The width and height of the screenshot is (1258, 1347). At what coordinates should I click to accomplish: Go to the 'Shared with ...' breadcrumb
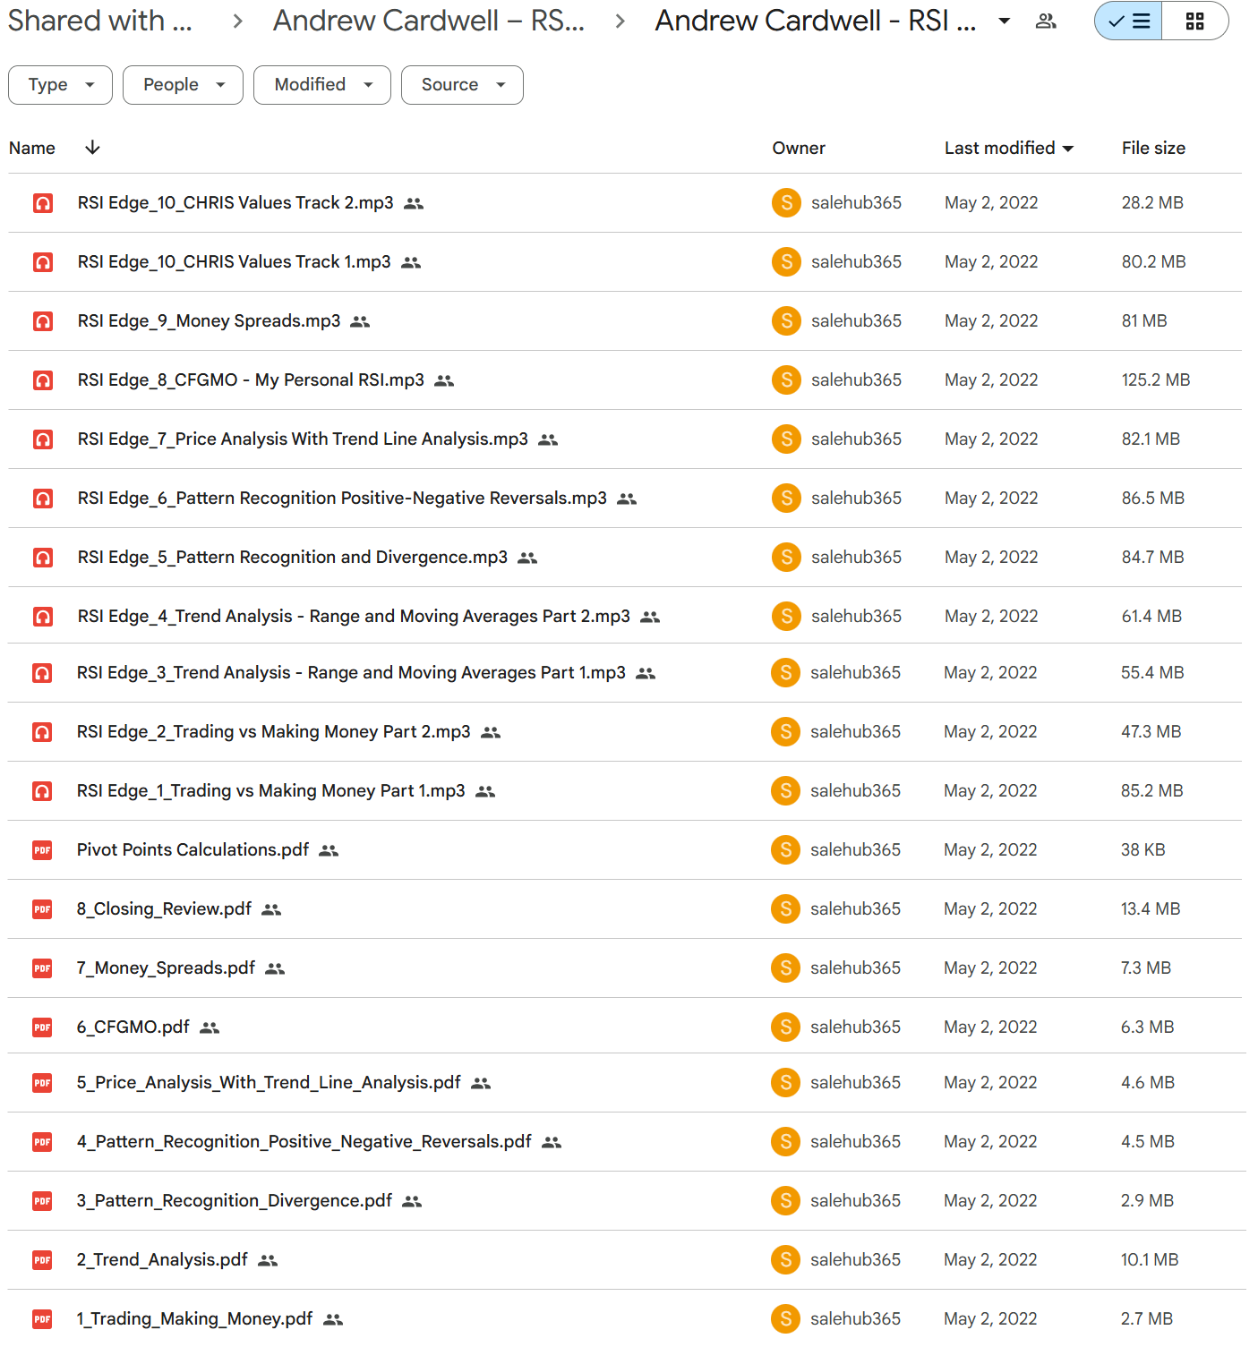(x=100, y=21)
